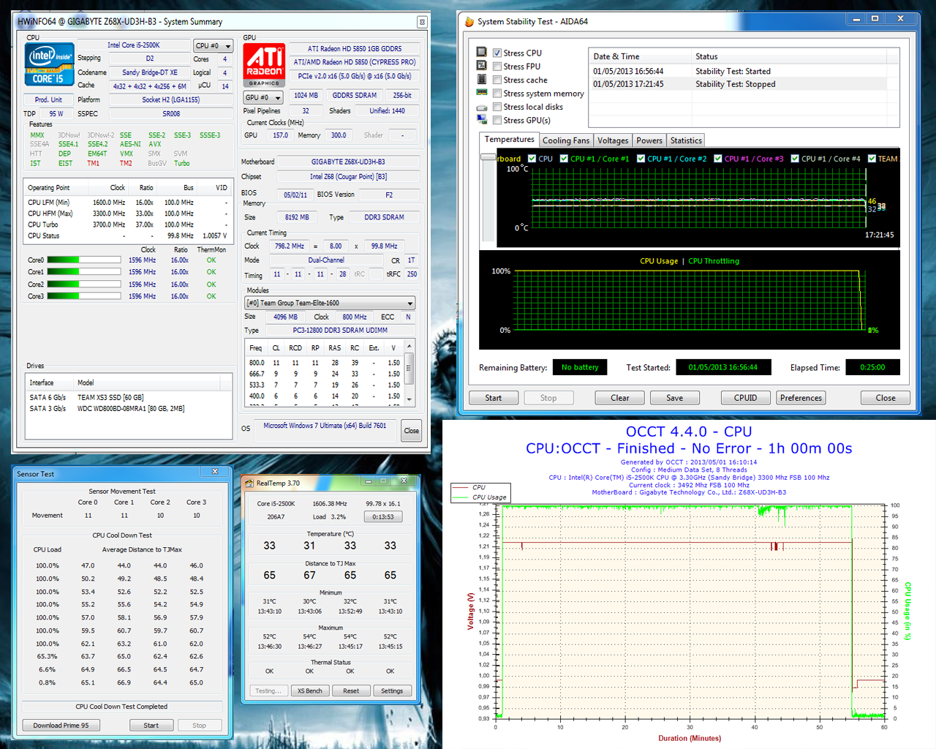Click the 0:13:53 timer button in RealTemp
Viewport: 936px width, 749px height.
[x=383, y=516]
